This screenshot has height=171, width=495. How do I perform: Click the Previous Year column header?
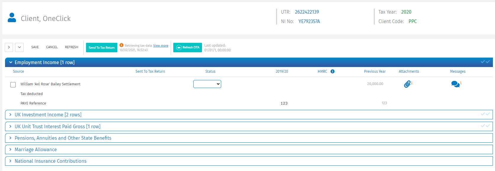375,71
